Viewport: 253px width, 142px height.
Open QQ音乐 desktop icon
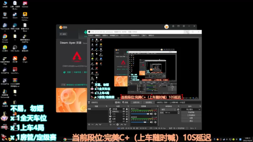click(x=5, y=49)
